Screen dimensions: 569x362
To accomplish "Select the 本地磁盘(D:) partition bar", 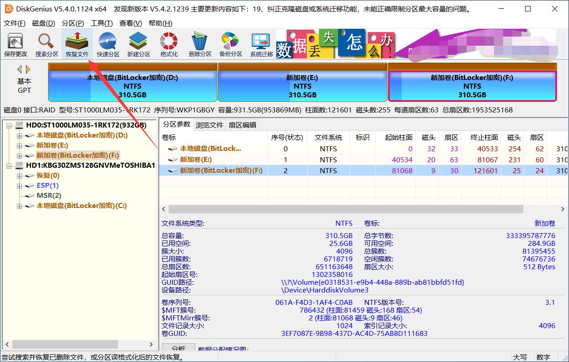I will point(133,82).
